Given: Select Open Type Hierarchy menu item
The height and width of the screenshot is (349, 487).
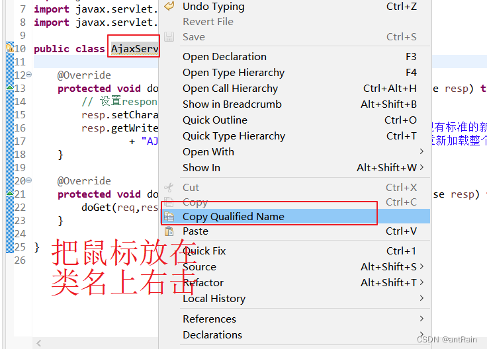Looking at the screenshot, I should pos(295,72).
